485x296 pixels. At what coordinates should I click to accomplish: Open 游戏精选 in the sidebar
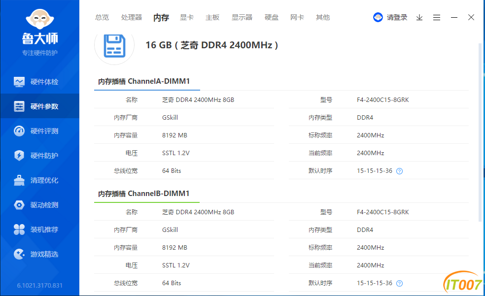pos(39,254)
